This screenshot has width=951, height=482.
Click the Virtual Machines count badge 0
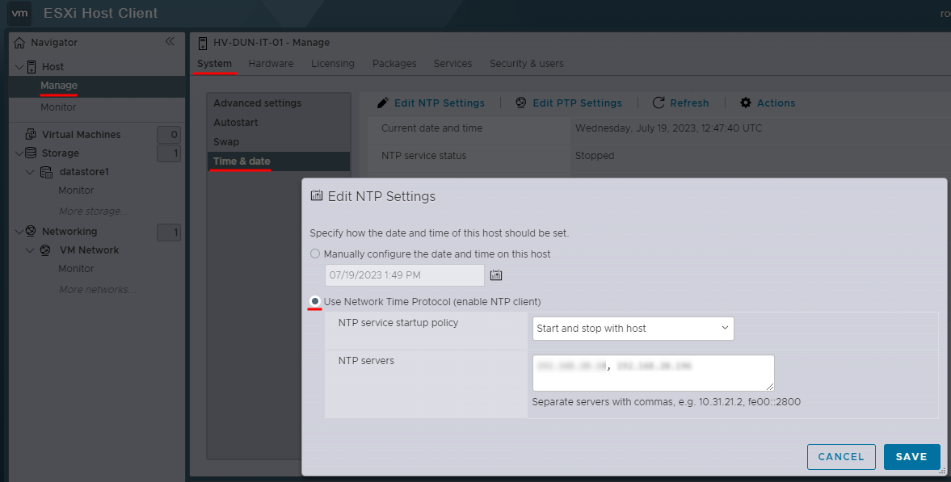point(169,135)
